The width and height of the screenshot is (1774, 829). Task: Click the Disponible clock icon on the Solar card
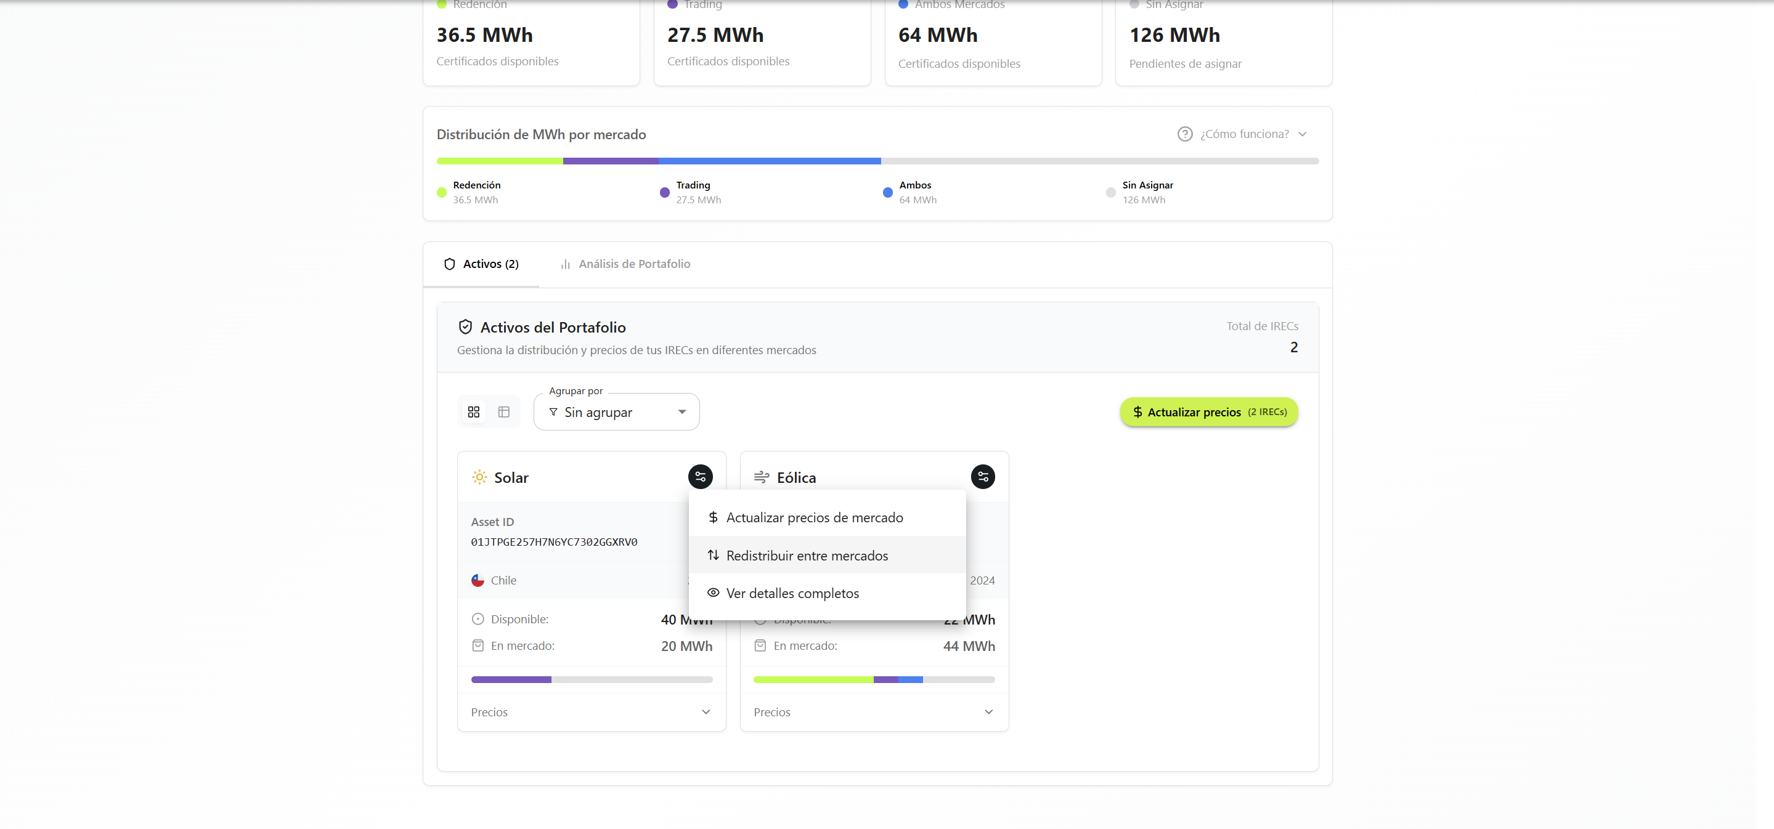pyautogui.click(x=478, y=619)
